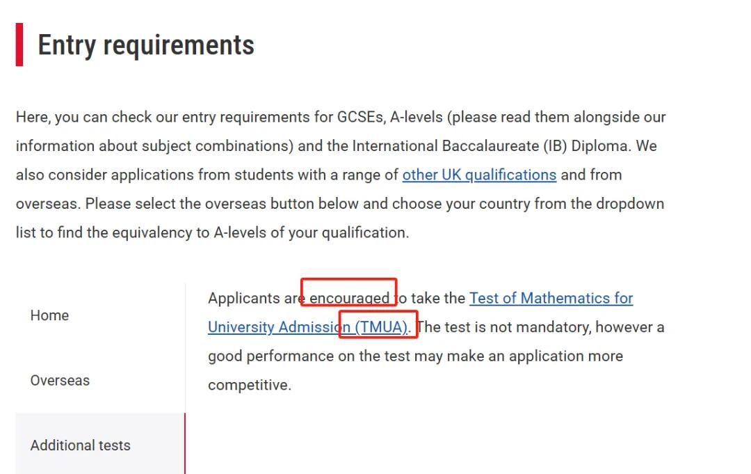Click the word 'competitive.' ending the paragraph
The width and height of the screenshot is (751, 474).
tap(250, 385)
